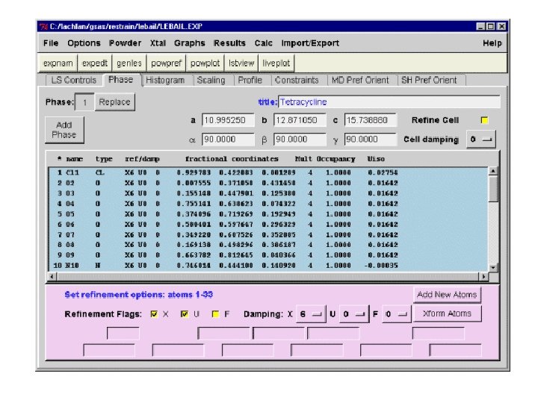Switch to the MD Pref Orient tab

[360, 80]
